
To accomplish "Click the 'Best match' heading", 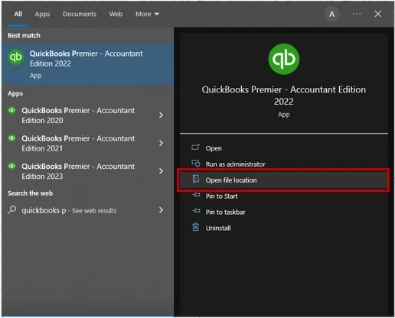I will (24, 35).
